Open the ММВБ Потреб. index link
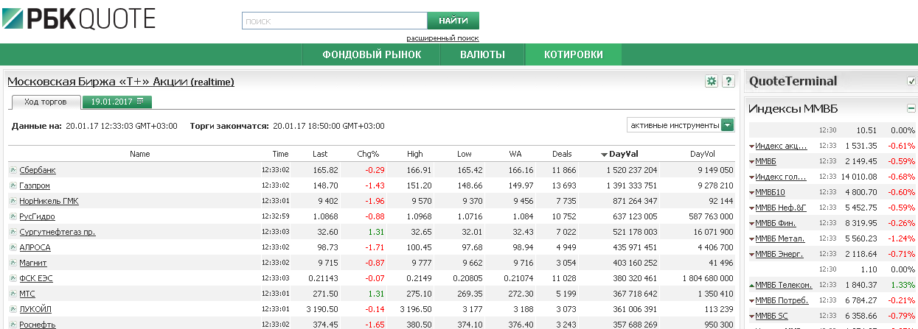Screen dimensions: 918x329 pyautogui.click(x=782, y=300)
